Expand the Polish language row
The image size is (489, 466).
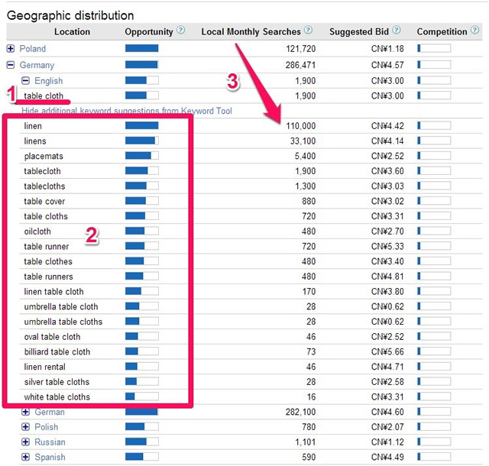click(x=26, y=427)
